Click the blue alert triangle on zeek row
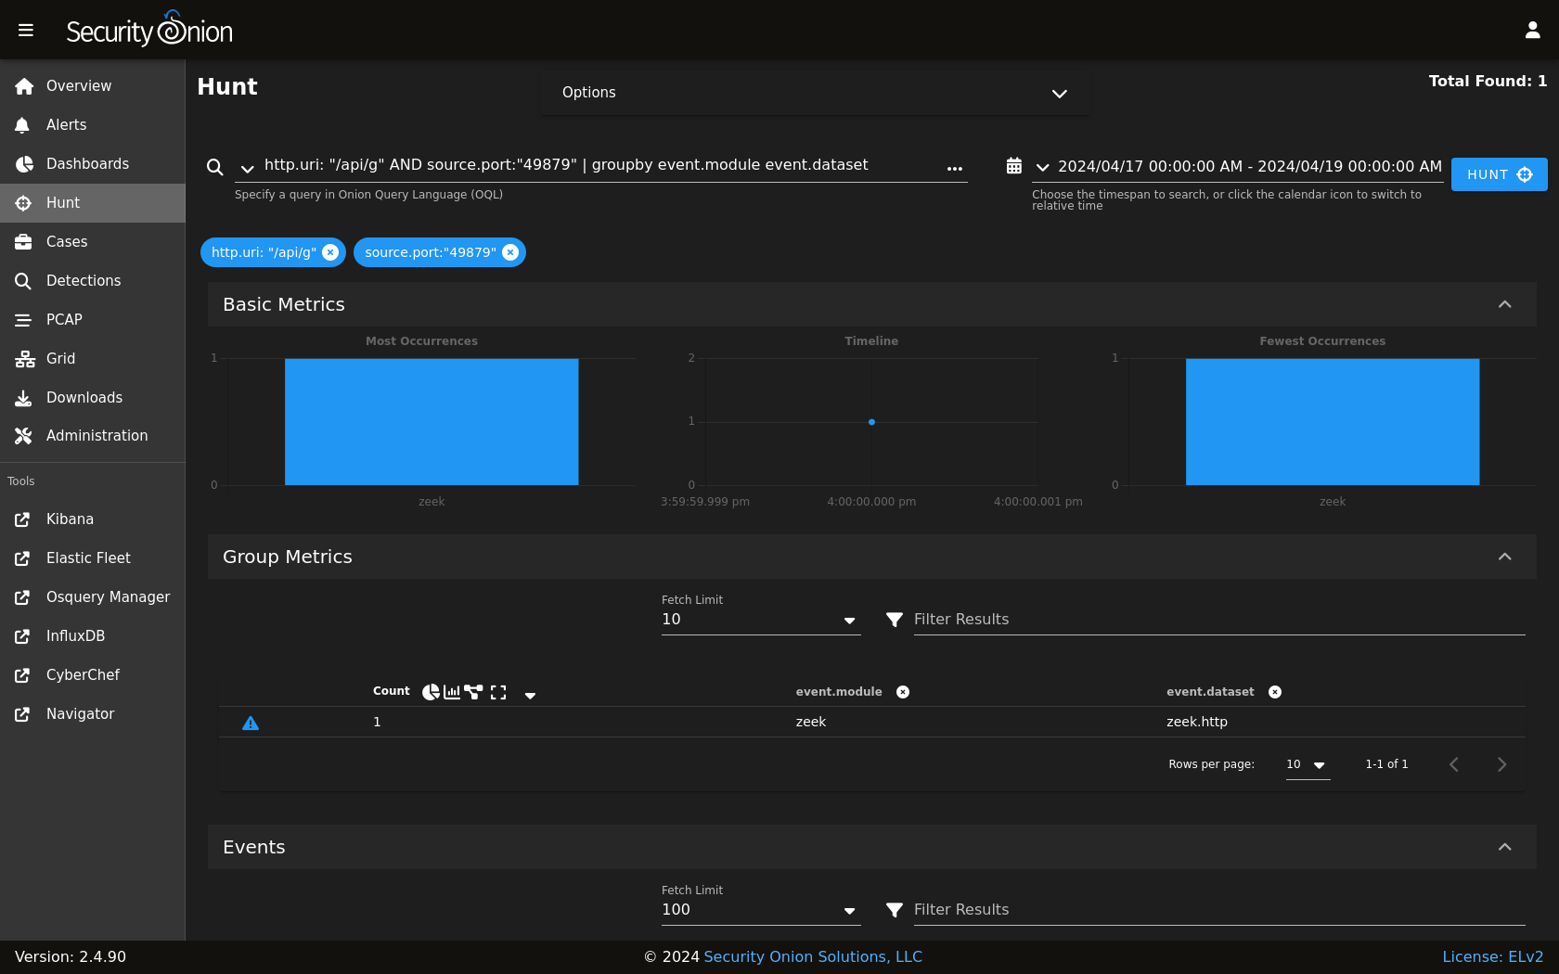Viewport: 1559px width, 974px height. (251, 723)
